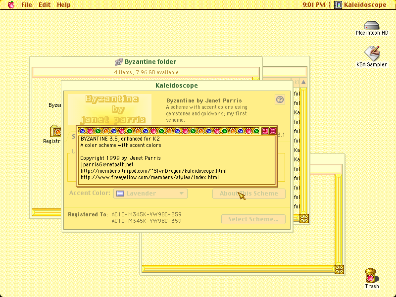Click the vertical scrollbar of lower-right window
Viewport: 396px width, 297px height.
coord(339,220)
